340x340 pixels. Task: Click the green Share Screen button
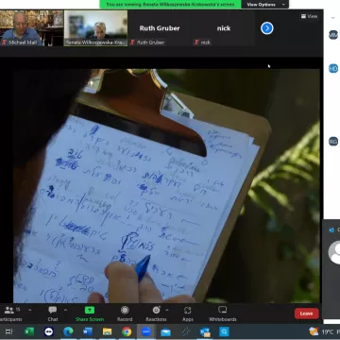point(90,314)
